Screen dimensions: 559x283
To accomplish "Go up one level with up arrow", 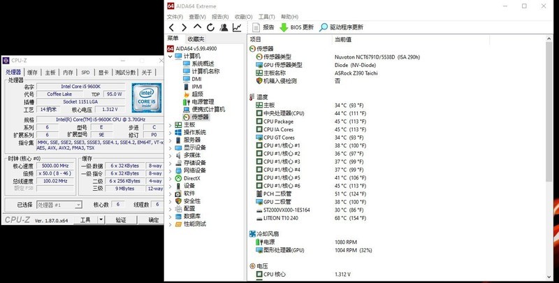I will (x=197, y=27).
